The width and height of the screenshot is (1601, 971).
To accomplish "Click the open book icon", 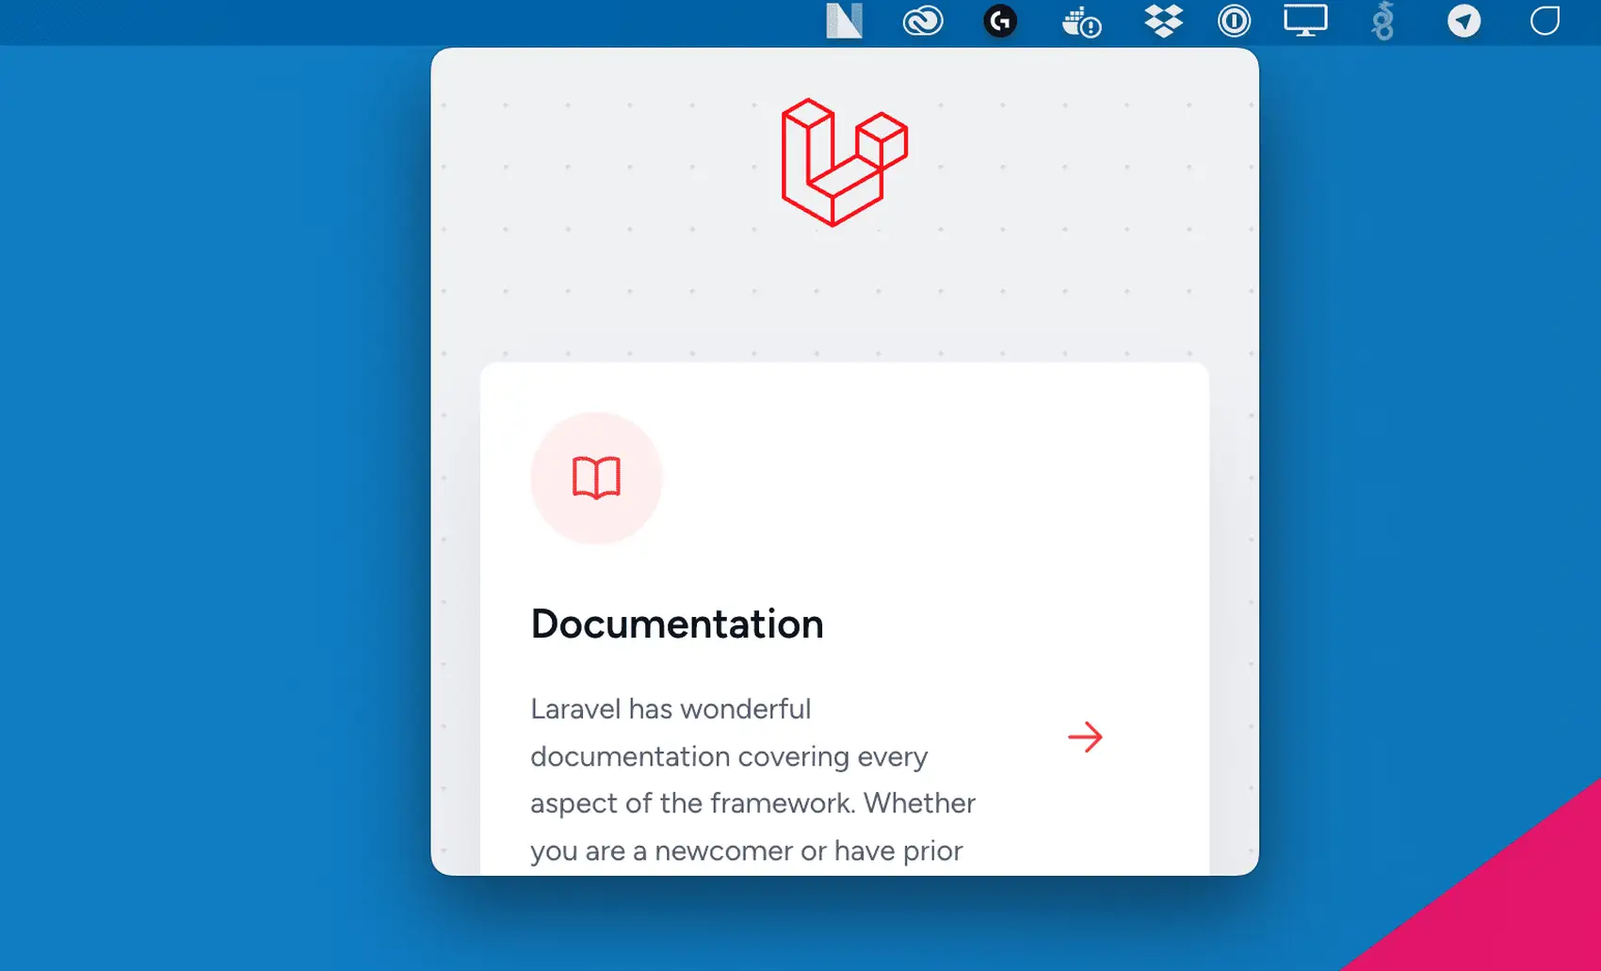I will [596, 477].
